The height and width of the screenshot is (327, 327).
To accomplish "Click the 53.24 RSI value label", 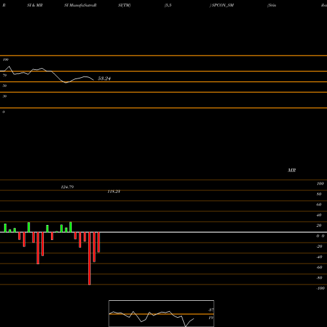I will [104, 78].
